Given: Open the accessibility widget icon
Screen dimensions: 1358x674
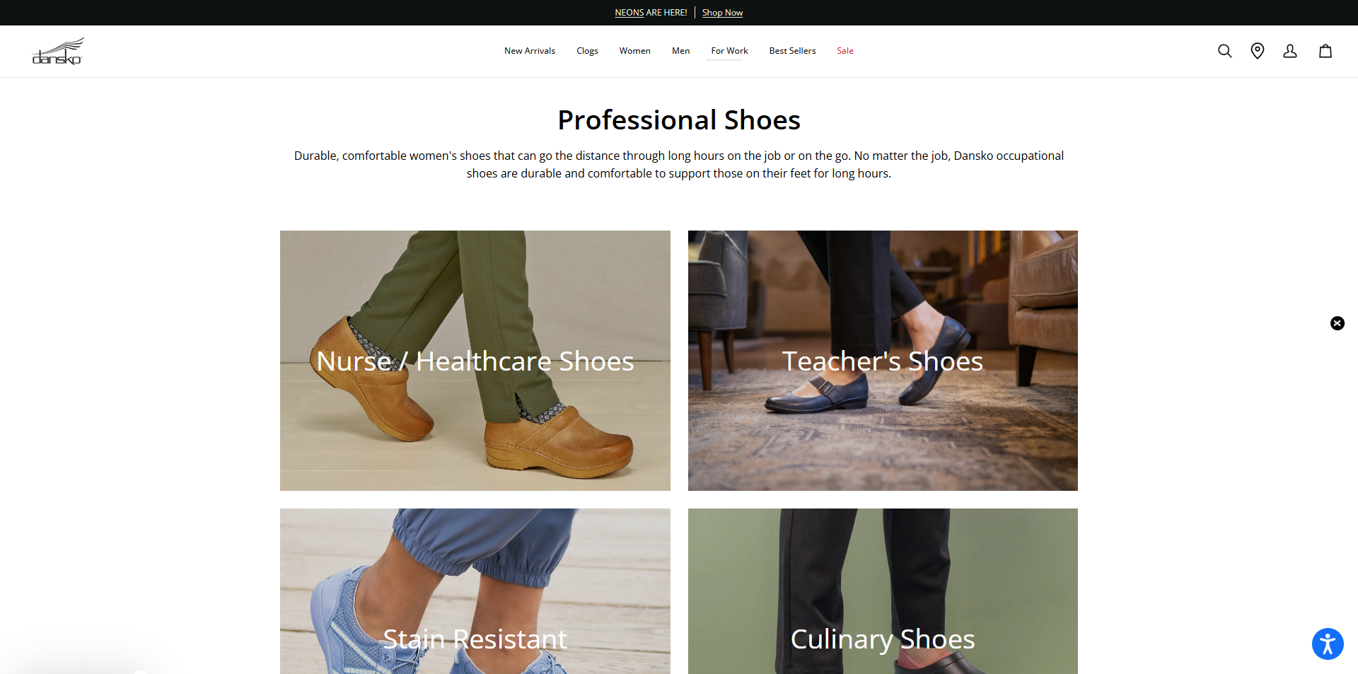Looking at the screenshot, I should pyautogui.click(x=1327, y=644).
